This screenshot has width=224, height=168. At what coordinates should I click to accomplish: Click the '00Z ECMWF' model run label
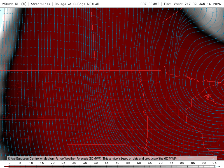pos(150,4)
